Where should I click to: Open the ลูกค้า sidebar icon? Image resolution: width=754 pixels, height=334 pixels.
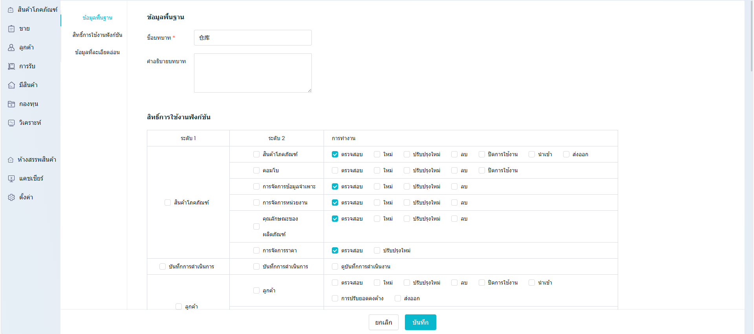click(11, 47)
